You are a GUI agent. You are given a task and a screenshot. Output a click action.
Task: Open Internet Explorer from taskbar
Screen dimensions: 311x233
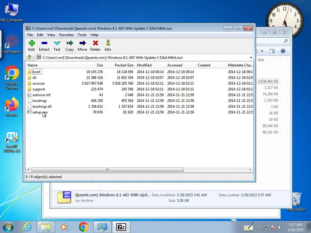tap(27, 227)
